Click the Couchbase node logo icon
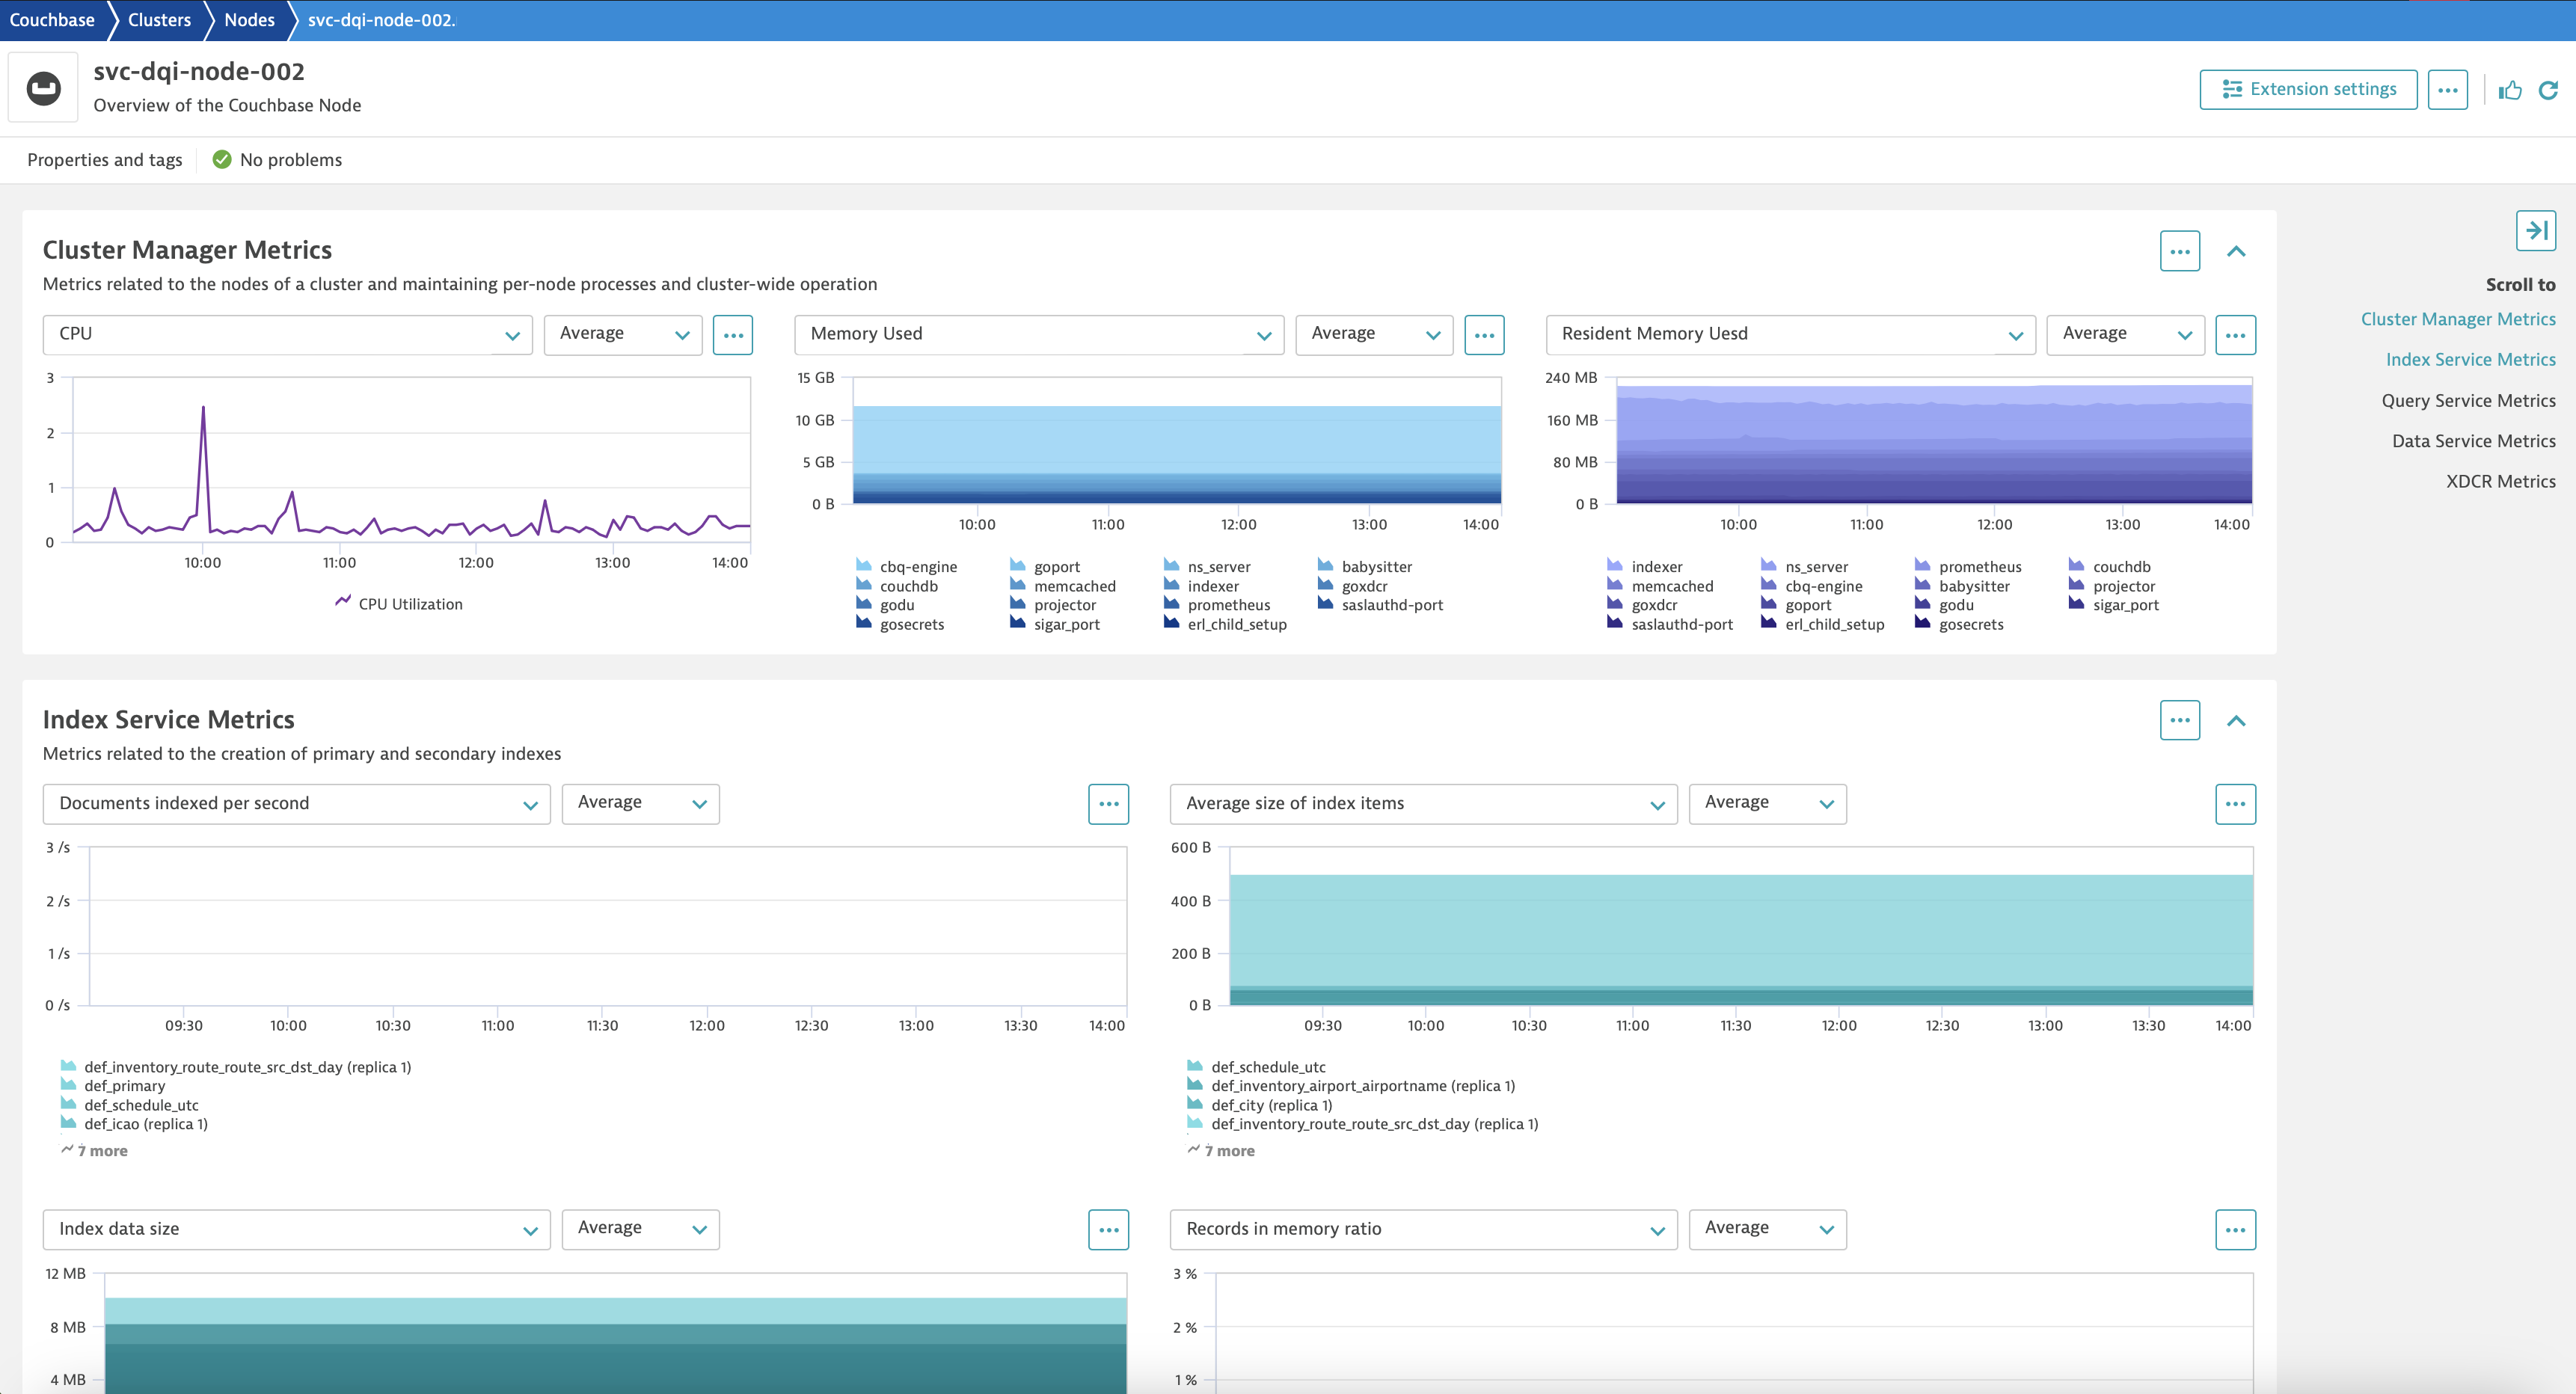This screenshot has width=2576, height=1394. tap(43, 88)
